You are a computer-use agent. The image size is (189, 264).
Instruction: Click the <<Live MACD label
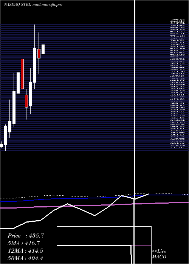[159, 254]
